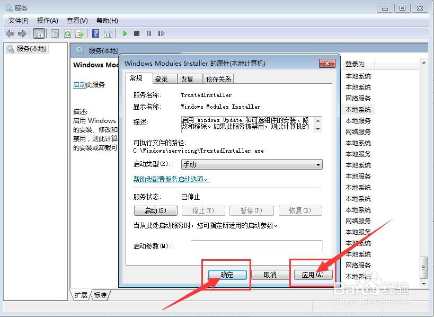The height and width of the screenshot is (317, 434).
Task: Click the Pause service toolbar icon
Action: pyautogui.click(x=149, y=33)
